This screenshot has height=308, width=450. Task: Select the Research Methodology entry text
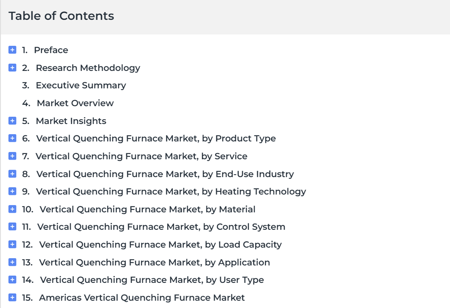pyautogui.click(x=88, y=68)
